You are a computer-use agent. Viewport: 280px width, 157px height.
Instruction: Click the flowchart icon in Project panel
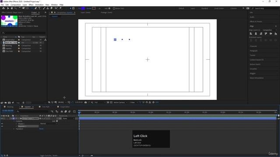click(x=45, y=40)
